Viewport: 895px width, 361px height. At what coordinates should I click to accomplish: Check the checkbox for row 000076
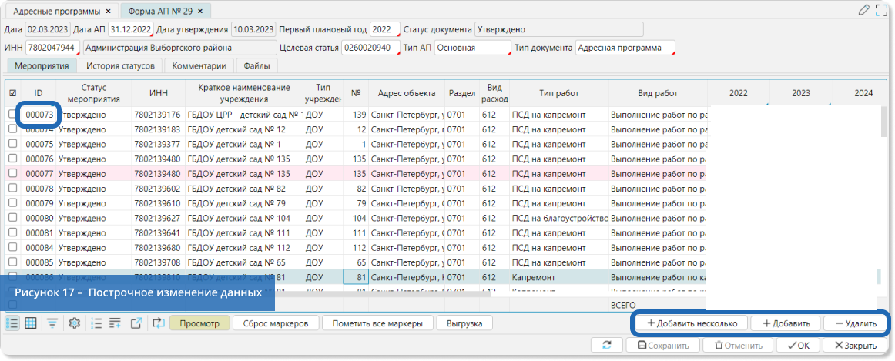(x=12, y=159)
